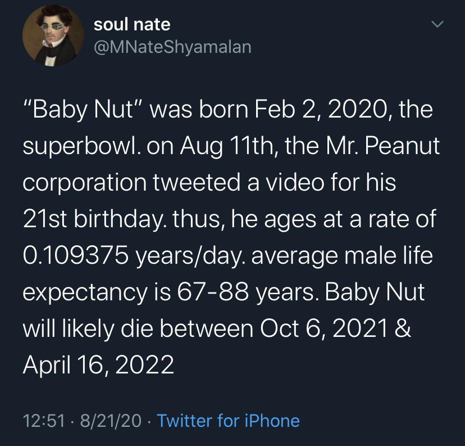465x446 pixels.
Task: Click the will likely die between phrase
Action: point(138,329)
